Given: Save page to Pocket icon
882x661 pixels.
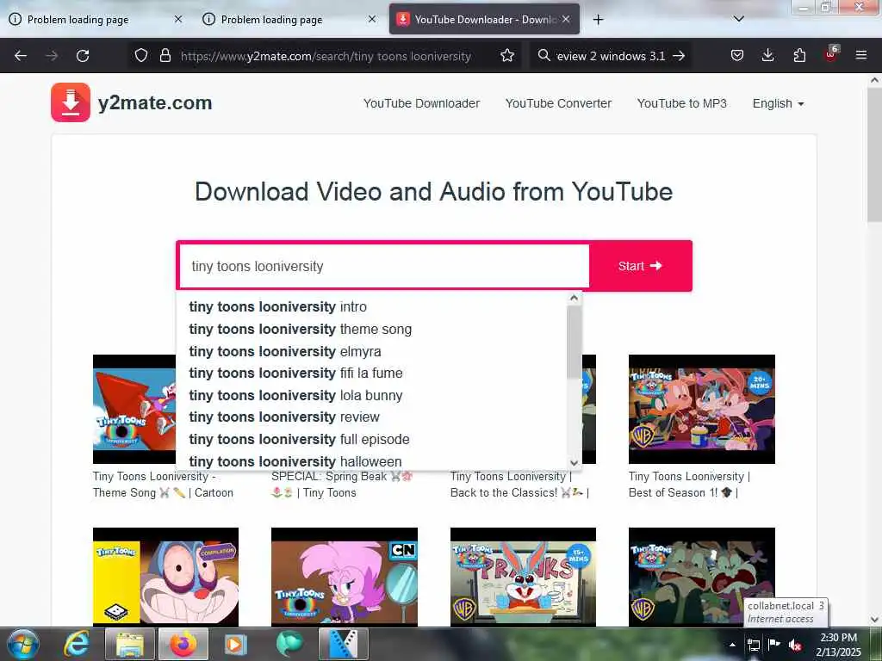Looking at the screenshot, I should 737,56.
